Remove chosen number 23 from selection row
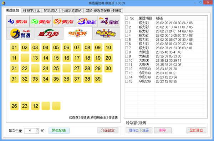The image size is (214, 141). click(x=25, y=106)
